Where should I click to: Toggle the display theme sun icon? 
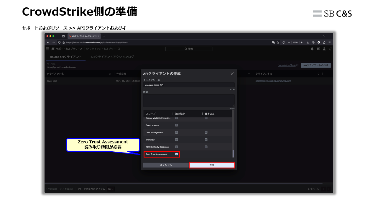click(330, 49)
